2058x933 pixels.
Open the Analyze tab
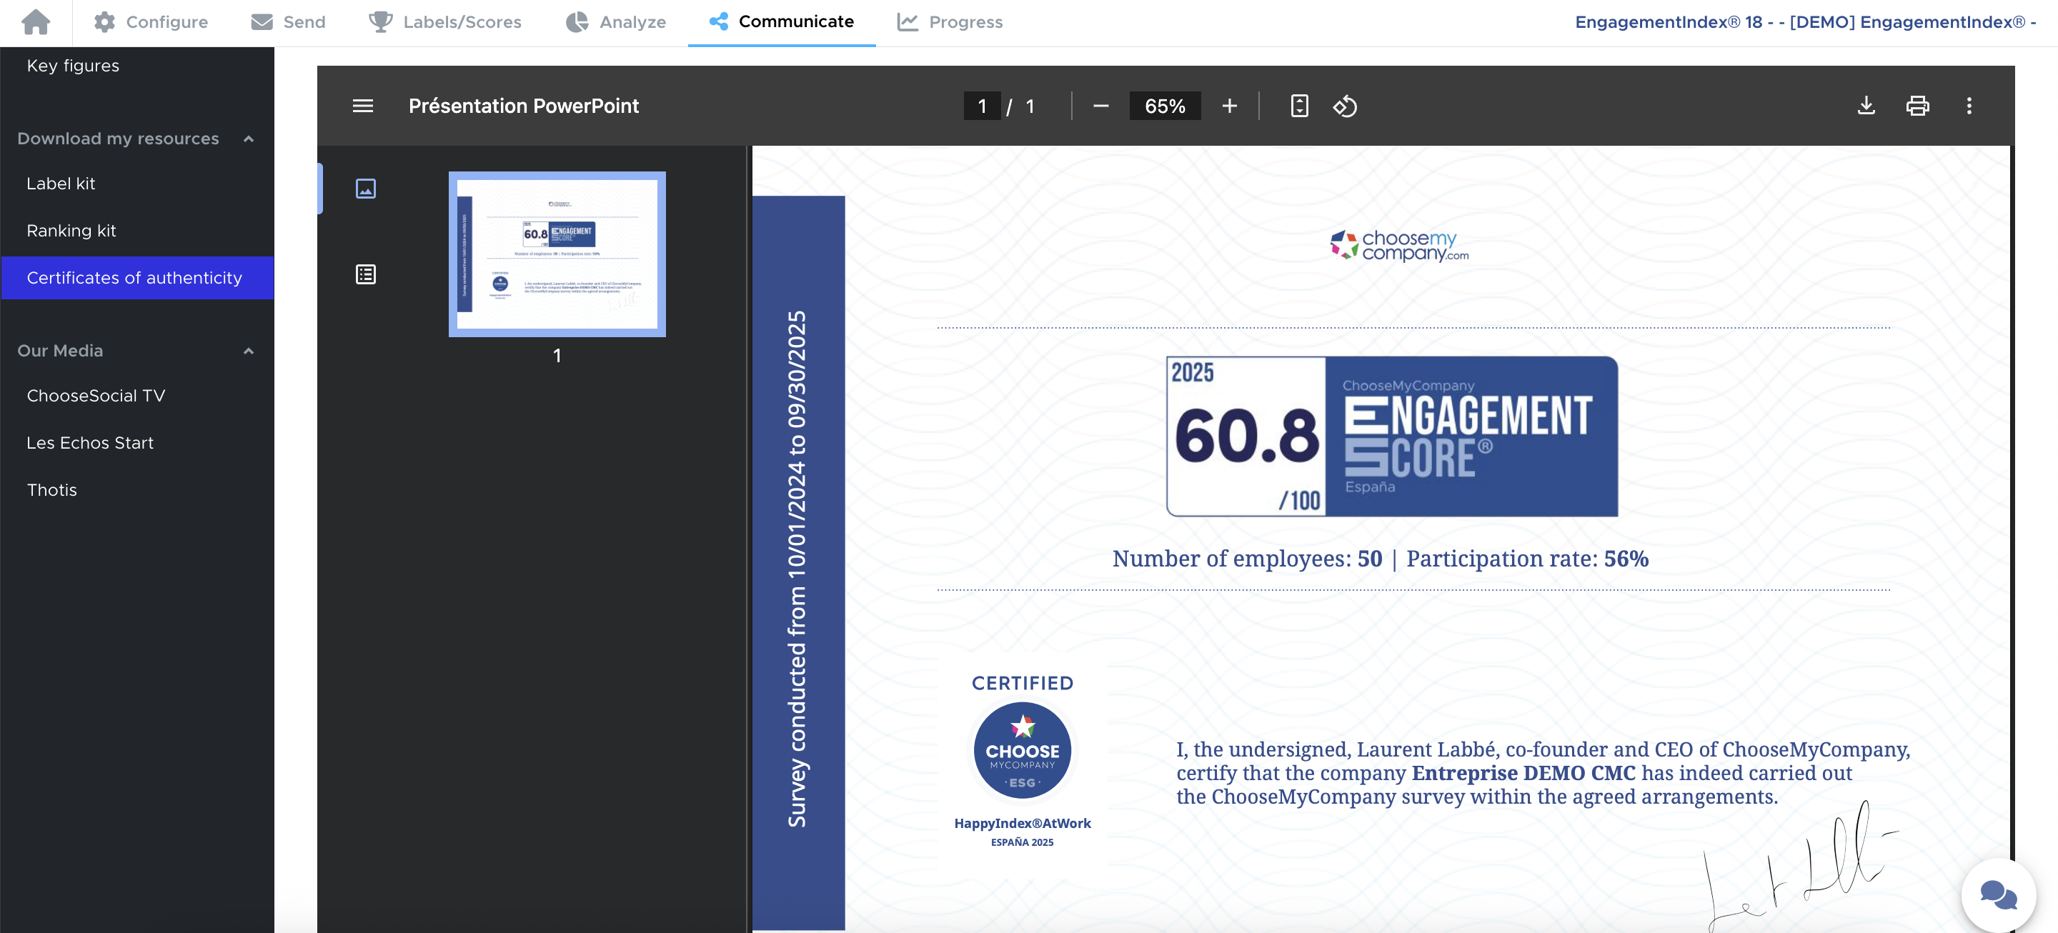pos(616,21)
